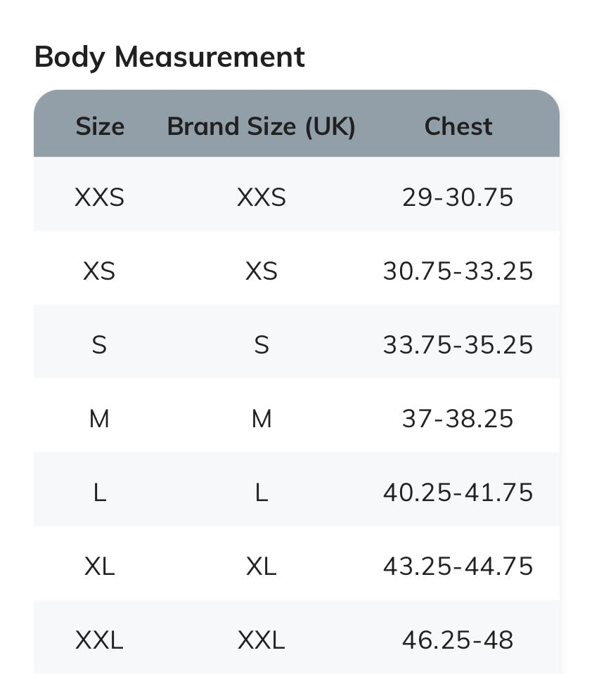
Task: Select chest value 43.25-44.75
Action: 458,566
